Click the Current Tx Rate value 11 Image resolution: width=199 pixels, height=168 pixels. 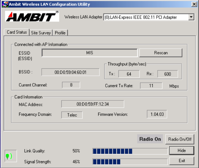(151, 86)
